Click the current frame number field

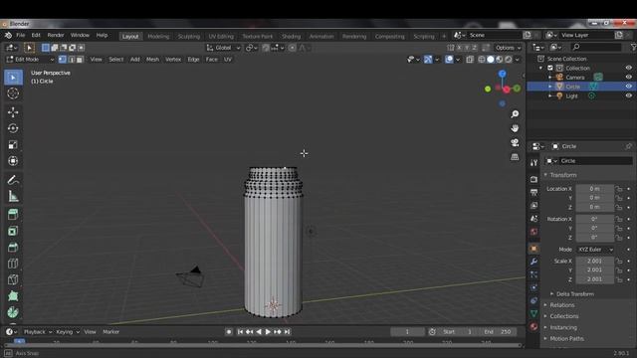[407, 331]
